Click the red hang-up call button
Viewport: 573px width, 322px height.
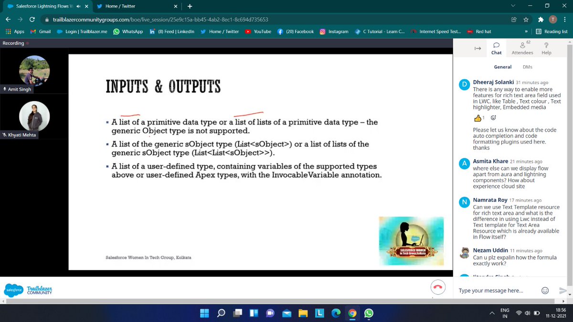438,287
